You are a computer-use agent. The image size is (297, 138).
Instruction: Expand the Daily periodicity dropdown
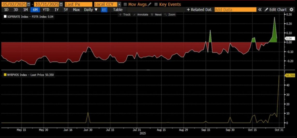[91, 10]
